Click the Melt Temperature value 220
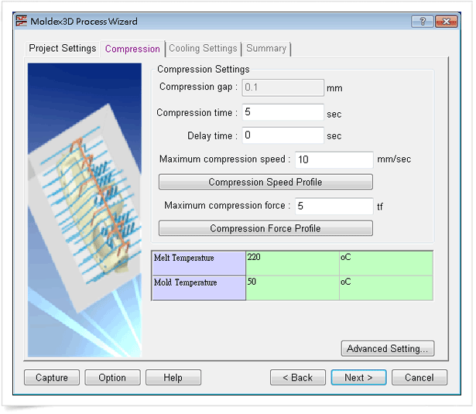Viewport: 476px width, 414px height. point(293,263)
